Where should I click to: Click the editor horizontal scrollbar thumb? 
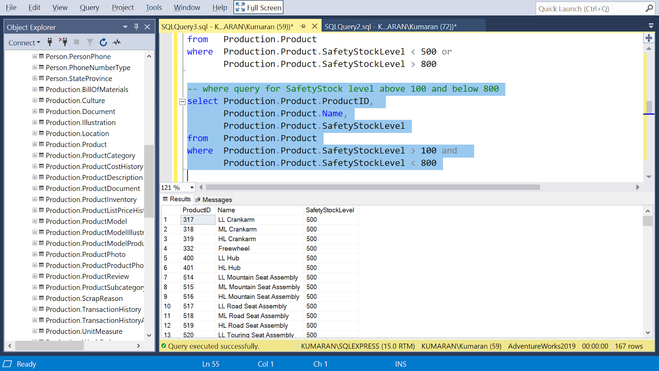373,187
